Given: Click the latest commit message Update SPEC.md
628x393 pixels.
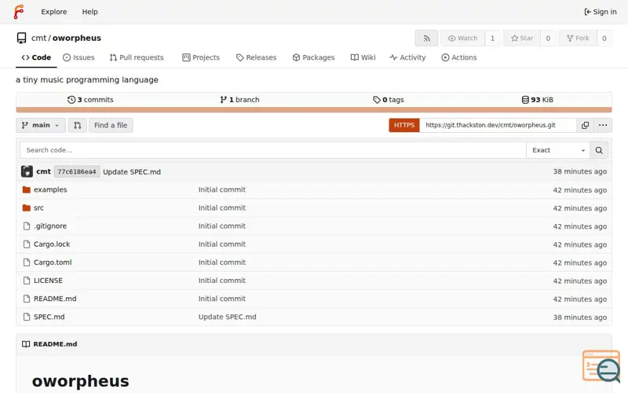Looking at the screenshot, I should coord(132,171).
